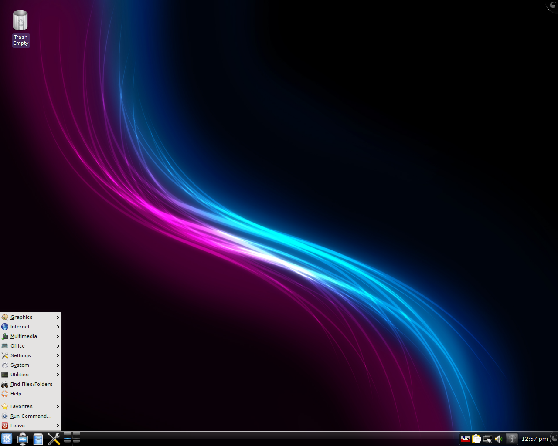Switch to virtual desktop 4 in the pager

77,443
